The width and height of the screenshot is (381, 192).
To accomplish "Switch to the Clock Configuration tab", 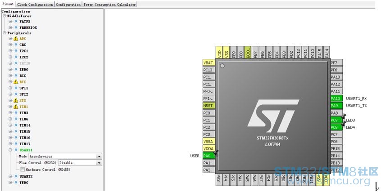I will click(35, 4).
